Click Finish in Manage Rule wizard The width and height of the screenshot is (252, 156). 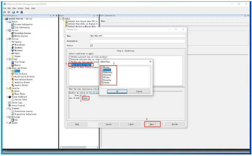175,124
